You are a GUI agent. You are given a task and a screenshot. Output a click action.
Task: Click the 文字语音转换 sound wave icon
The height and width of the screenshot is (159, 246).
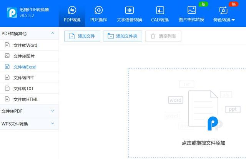(x=130, y=10)
